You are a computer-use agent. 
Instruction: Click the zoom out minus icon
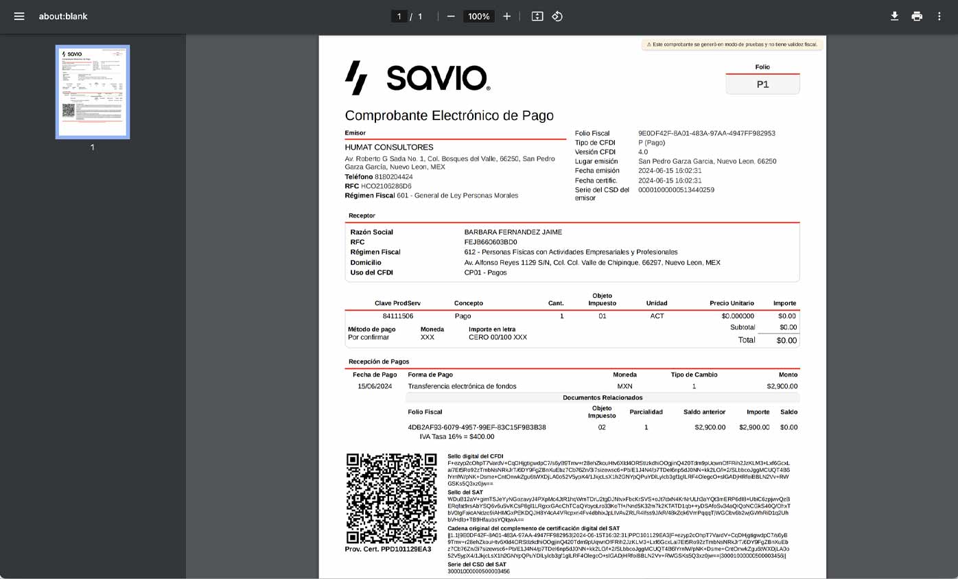(451, 16)
